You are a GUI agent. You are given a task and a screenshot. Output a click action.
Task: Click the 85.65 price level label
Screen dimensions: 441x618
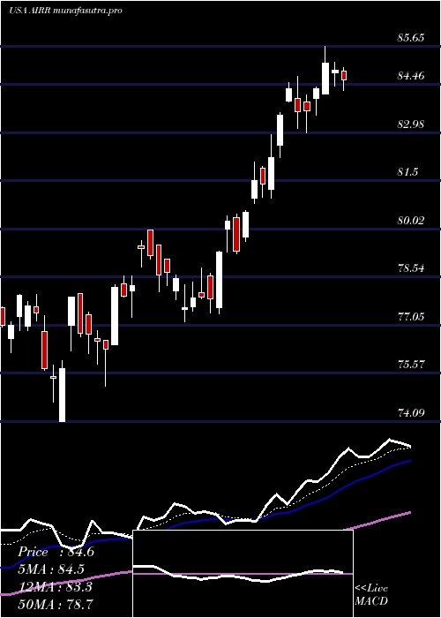[x=411, y=38]
